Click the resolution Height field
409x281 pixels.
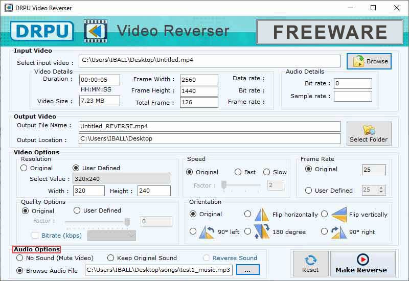154,191
